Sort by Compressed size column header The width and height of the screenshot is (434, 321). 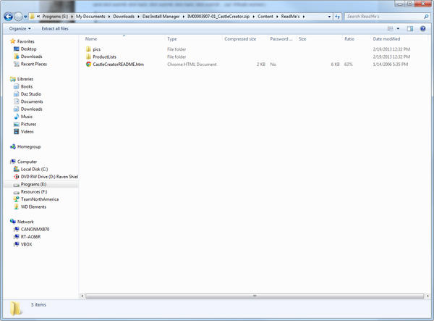[x=240, y=39]
